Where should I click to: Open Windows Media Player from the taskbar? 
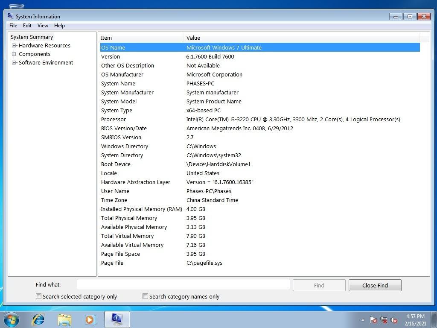click(90, 319)
